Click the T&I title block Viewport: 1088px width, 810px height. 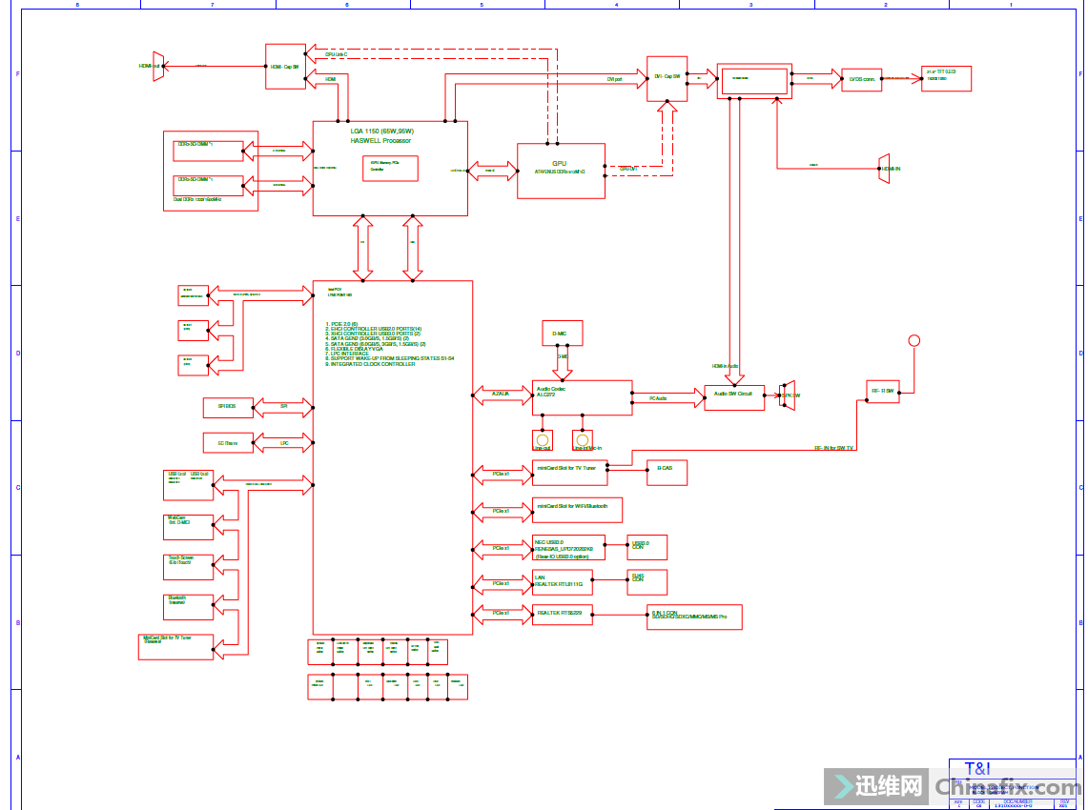coord(975,767)
